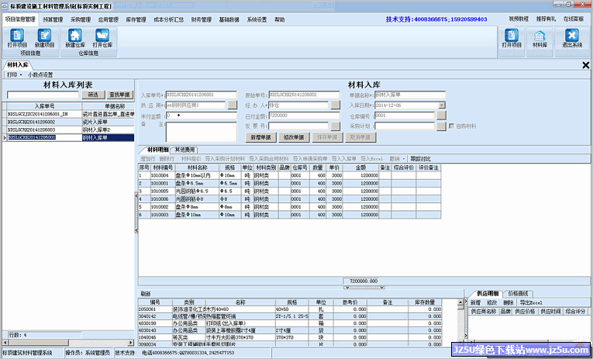Click the 新建仓库 house icon
Image resolution: width=593 pixels, height=359 pixels.
pyautogui.click(x=75, y=36)
